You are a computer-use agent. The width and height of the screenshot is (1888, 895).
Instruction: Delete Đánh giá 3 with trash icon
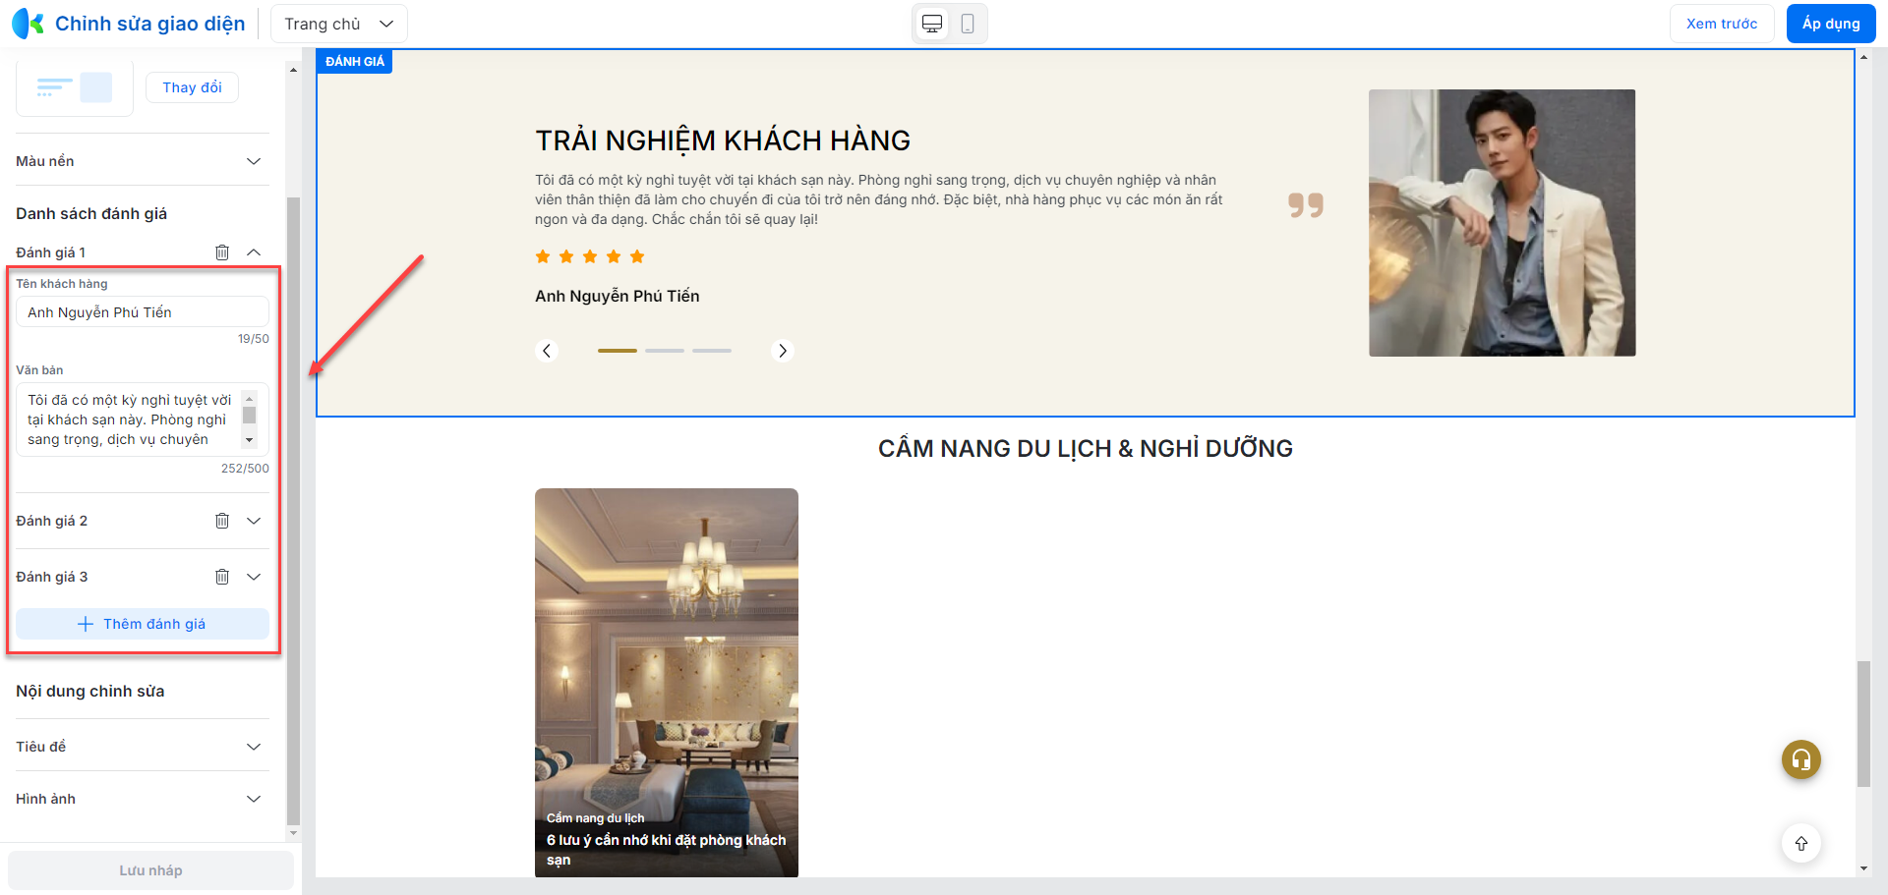pos(222,577)
